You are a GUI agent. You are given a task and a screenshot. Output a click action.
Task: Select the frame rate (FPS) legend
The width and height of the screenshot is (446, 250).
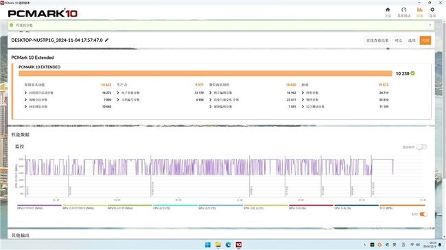coord(402,207)
